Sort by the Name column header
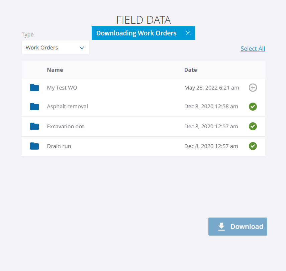Screen dimensions: 286x271 [55, 70]
